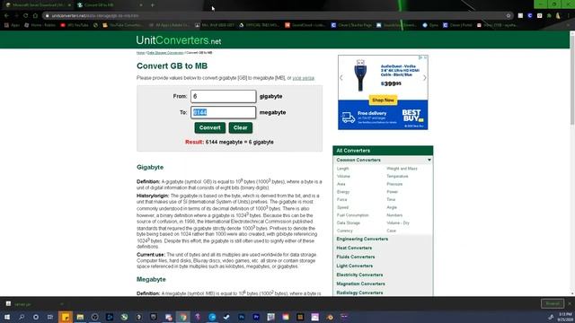This screenshot has width=575, height=323.
Task: Open the Temperature converter
Action: click(397, 176)
